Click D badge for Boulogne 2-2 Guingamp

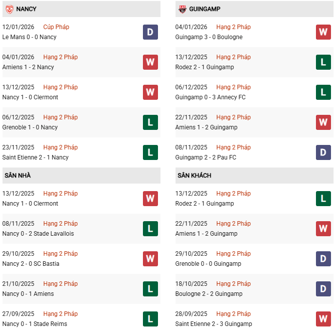click(323, 289)
